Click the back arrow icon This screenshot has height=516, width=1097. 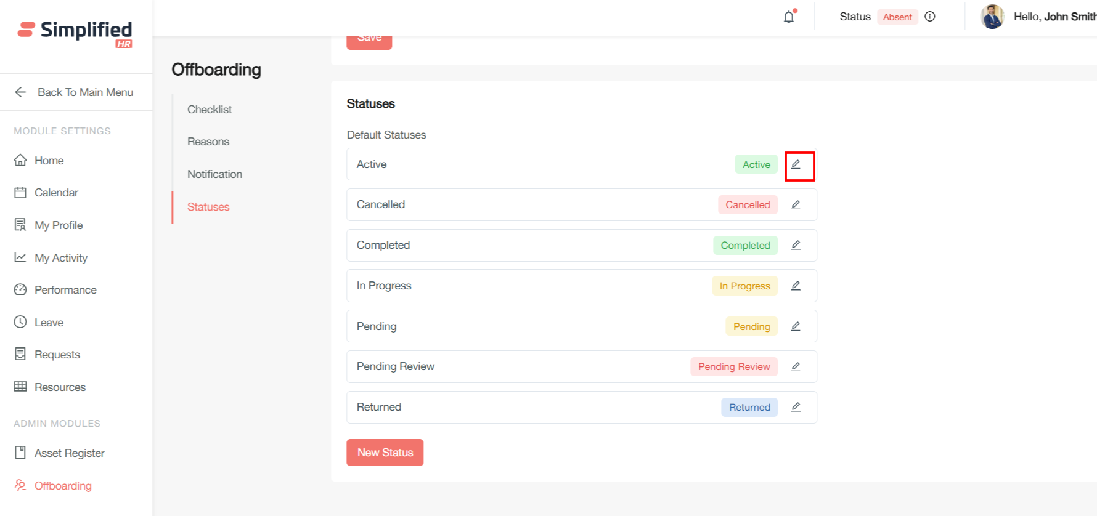[20, 92]
